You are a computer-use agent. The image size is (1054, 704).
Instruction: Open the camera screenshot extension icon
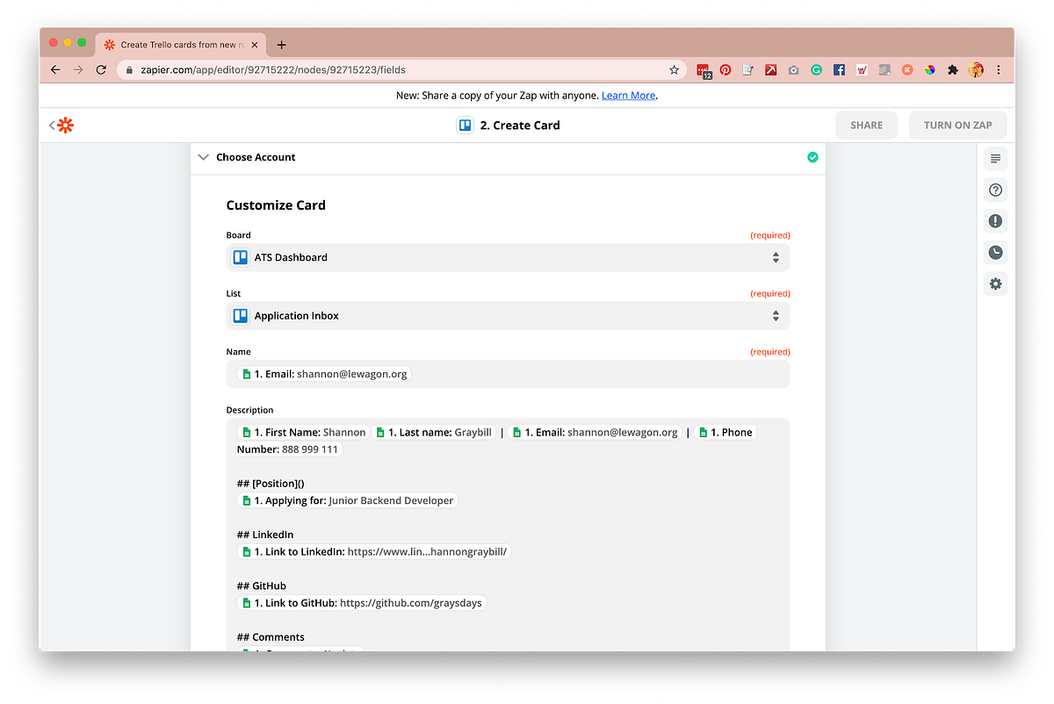pos(793,70)
